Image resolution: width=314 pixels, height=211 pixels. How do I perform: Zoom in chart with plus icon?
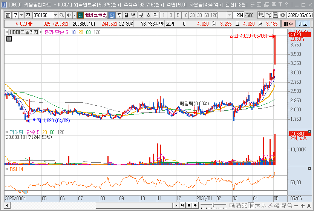(x=303, y=206)
